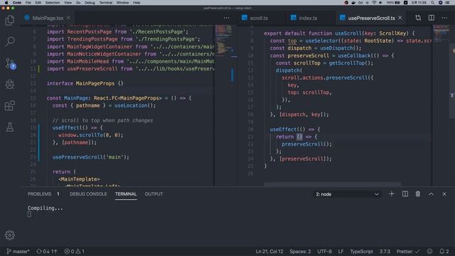
Task: Click the "Compiling..." terminal output
Action: pos(45,208)
